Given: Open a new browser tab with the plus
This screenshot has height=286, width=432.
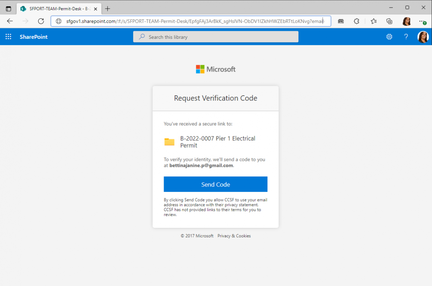Looking at the screenshot, I should 107,8.
